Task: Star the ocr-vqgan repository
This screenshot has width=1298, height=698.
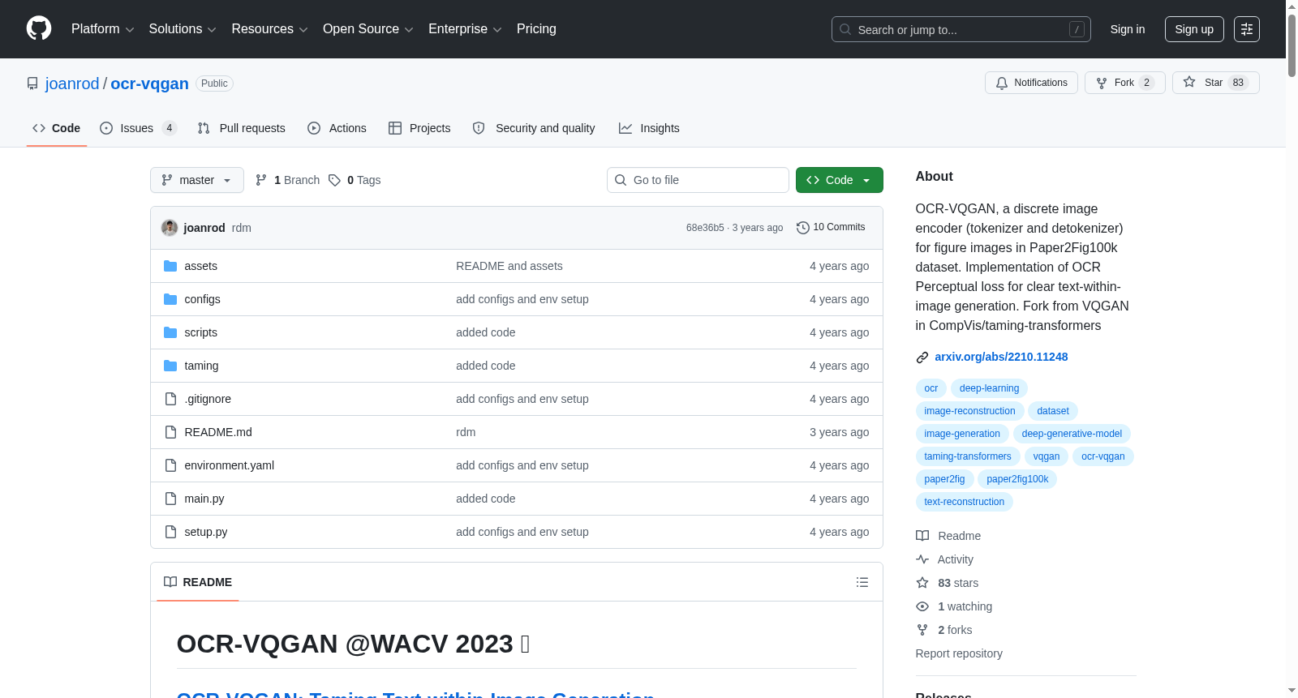Action: pyautogui.click(x=1216, y=83)
